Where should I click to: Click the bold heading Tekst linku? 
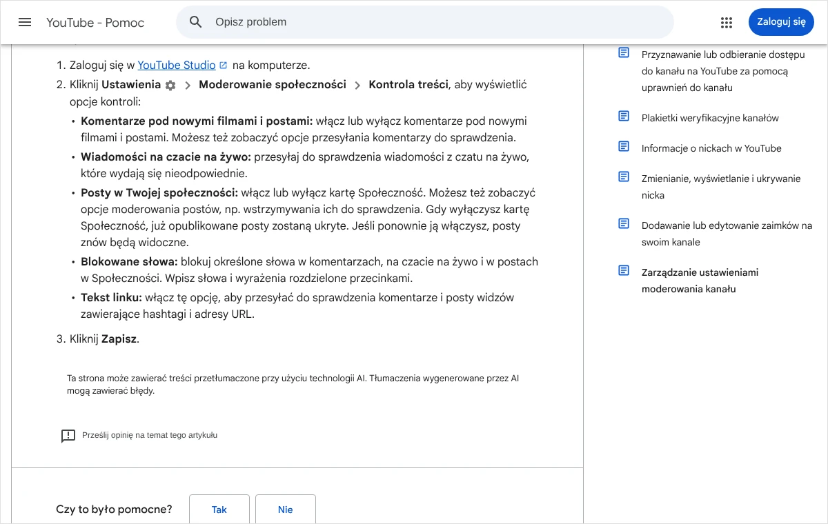[111, 297]
